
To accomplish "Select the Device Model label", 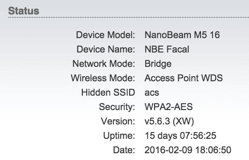I will (x=105, y=35).
